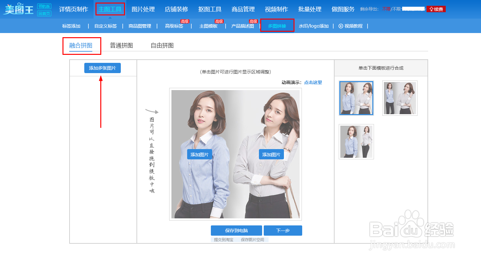This screenshot has width=481, height=261.
Task: Select 产品描述图 in the sub-navigation
Action: point(242,26)
